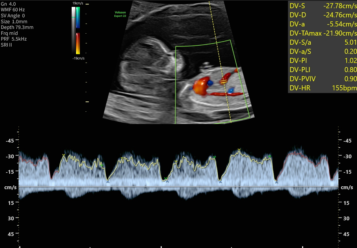Image resolution: width=357 pixels, height=248 pixels.
Task: Select the DV-HR 155bpm heart rate result
Action: point(323,88)
